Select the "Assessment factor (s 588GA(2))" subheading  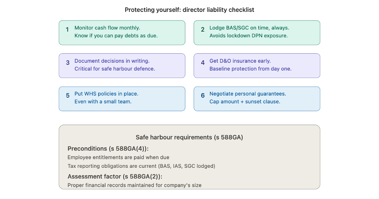tap(115, 176)
